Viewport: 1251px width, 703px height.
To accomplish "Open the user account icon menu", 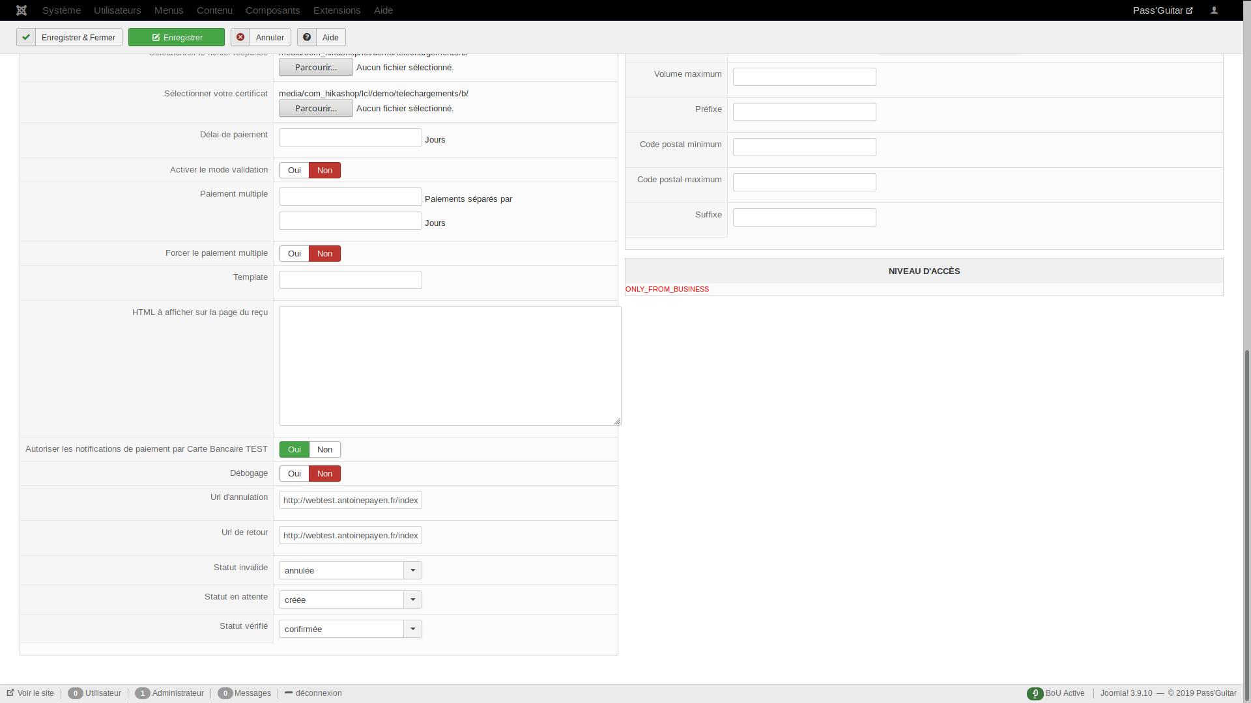I will point(1214,10).
